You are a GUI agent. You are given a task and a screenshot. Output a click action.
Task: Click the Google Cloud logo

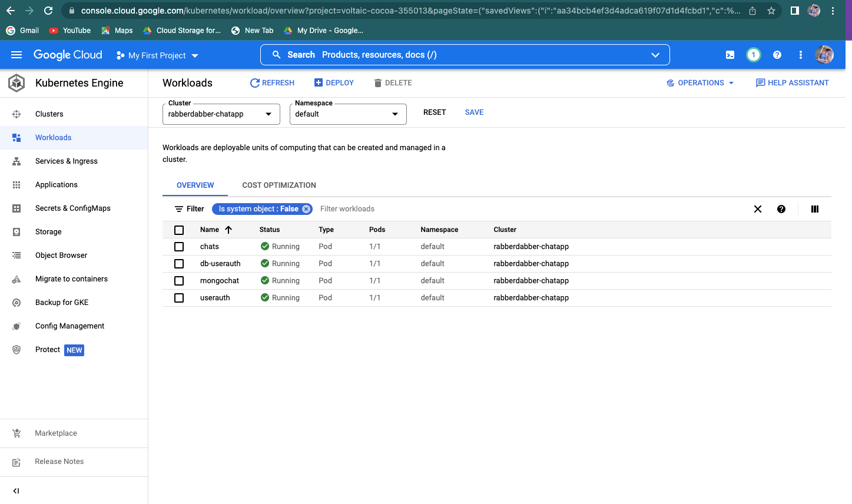68,55
